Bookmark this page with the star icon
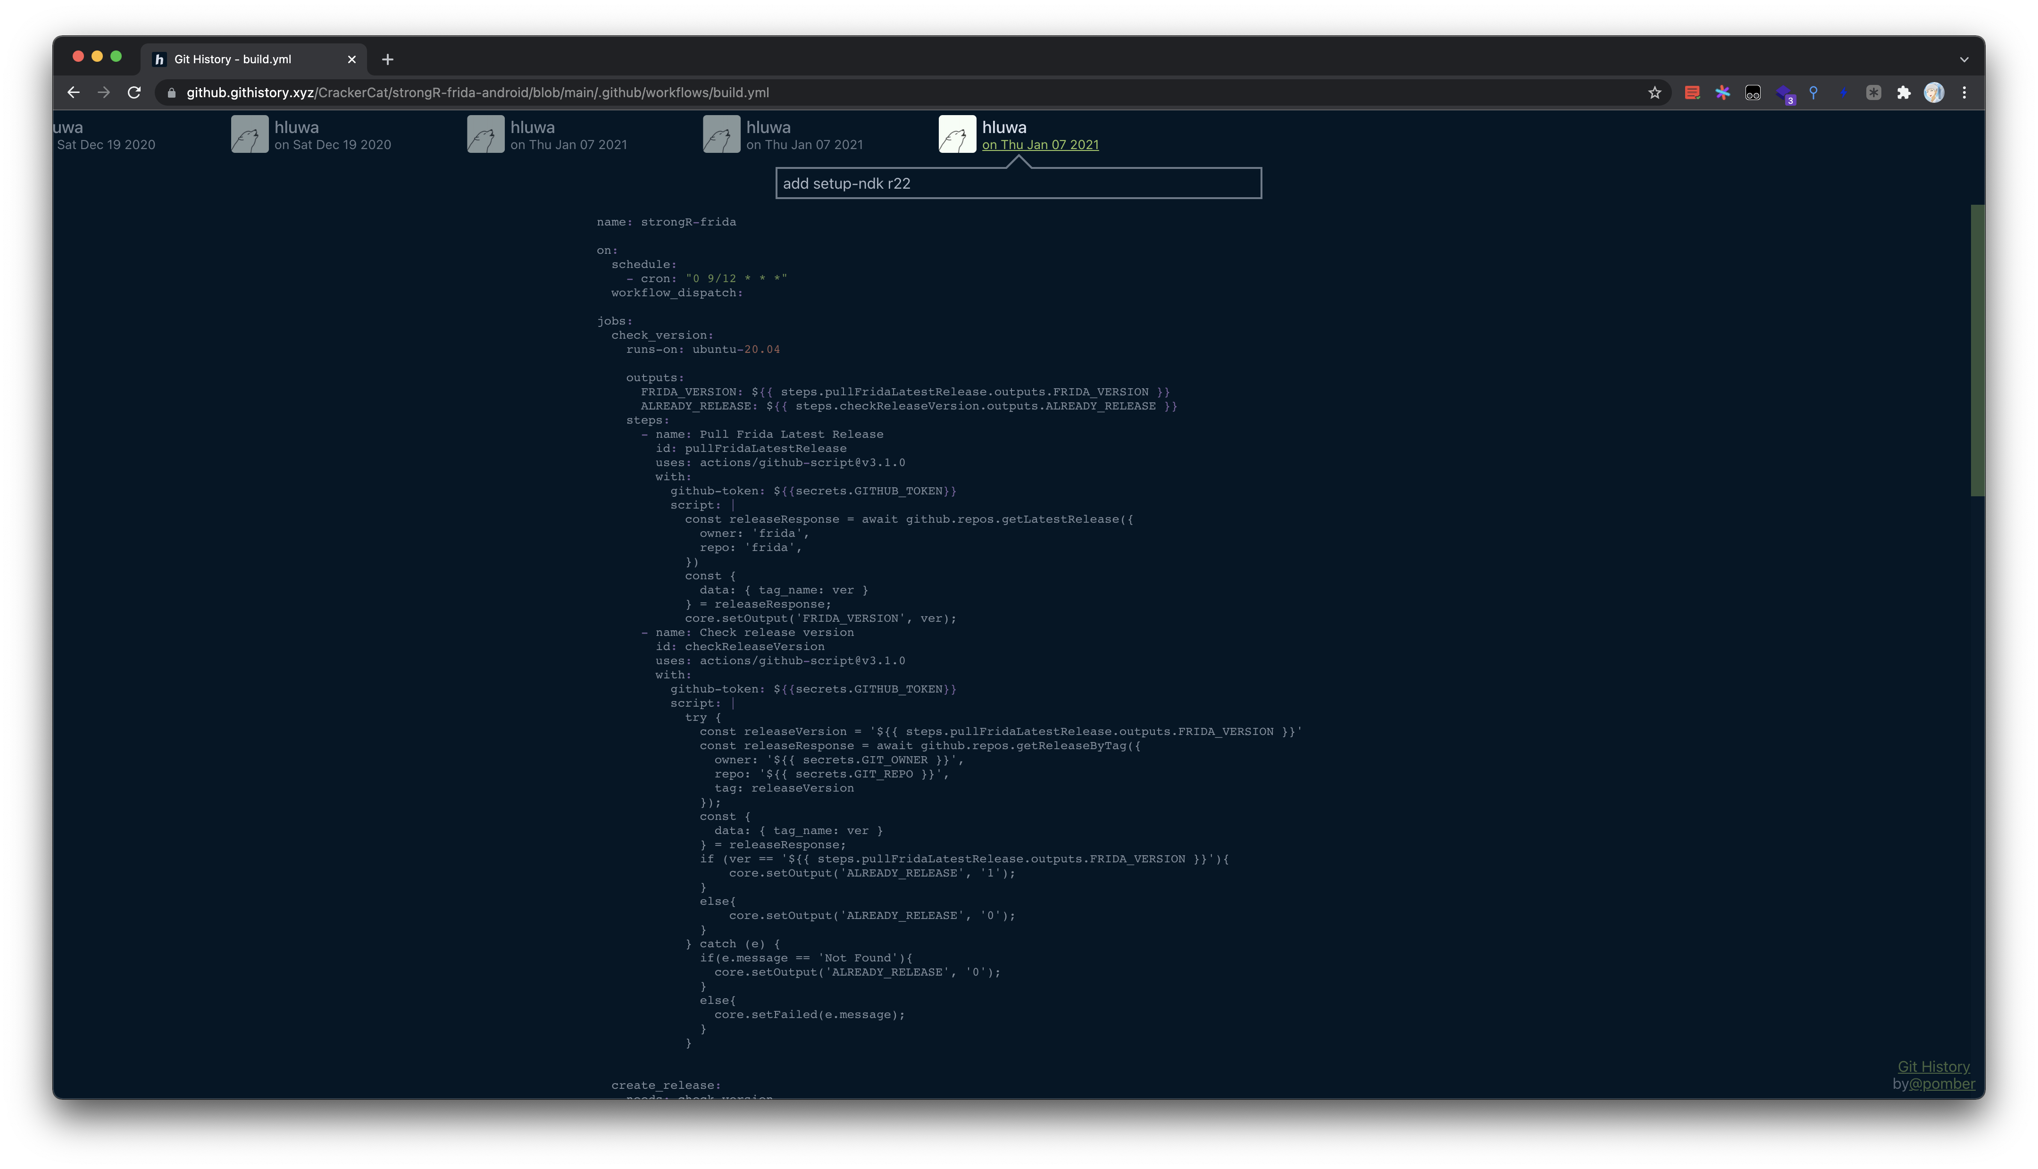Viewport: 2038px width, 1169px height. (1654, 93)
